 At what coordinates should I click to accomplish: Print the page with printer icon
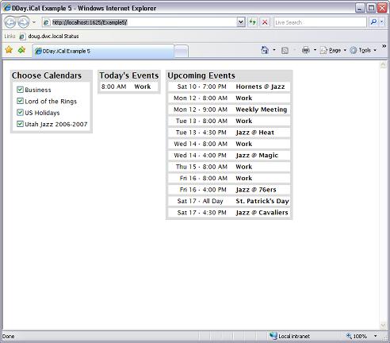point(306,50)
